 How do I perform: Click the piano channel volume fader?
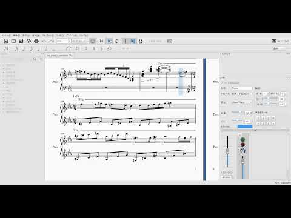pos(243,162)
